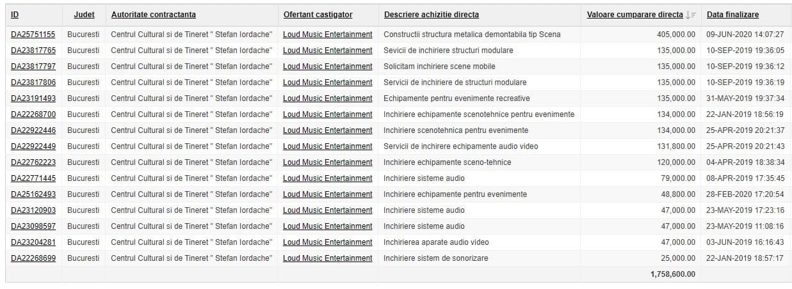Open record DA25162493
This screenshot has width=792, height=289.
(x=33, y=194)
